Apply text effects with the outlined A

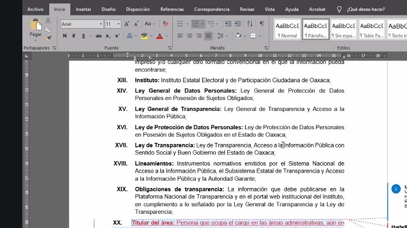[x=129, y=36]
